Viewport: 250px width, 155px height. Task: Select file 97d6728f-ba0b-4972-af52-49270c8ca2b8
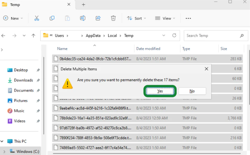[x=147, y=128]
